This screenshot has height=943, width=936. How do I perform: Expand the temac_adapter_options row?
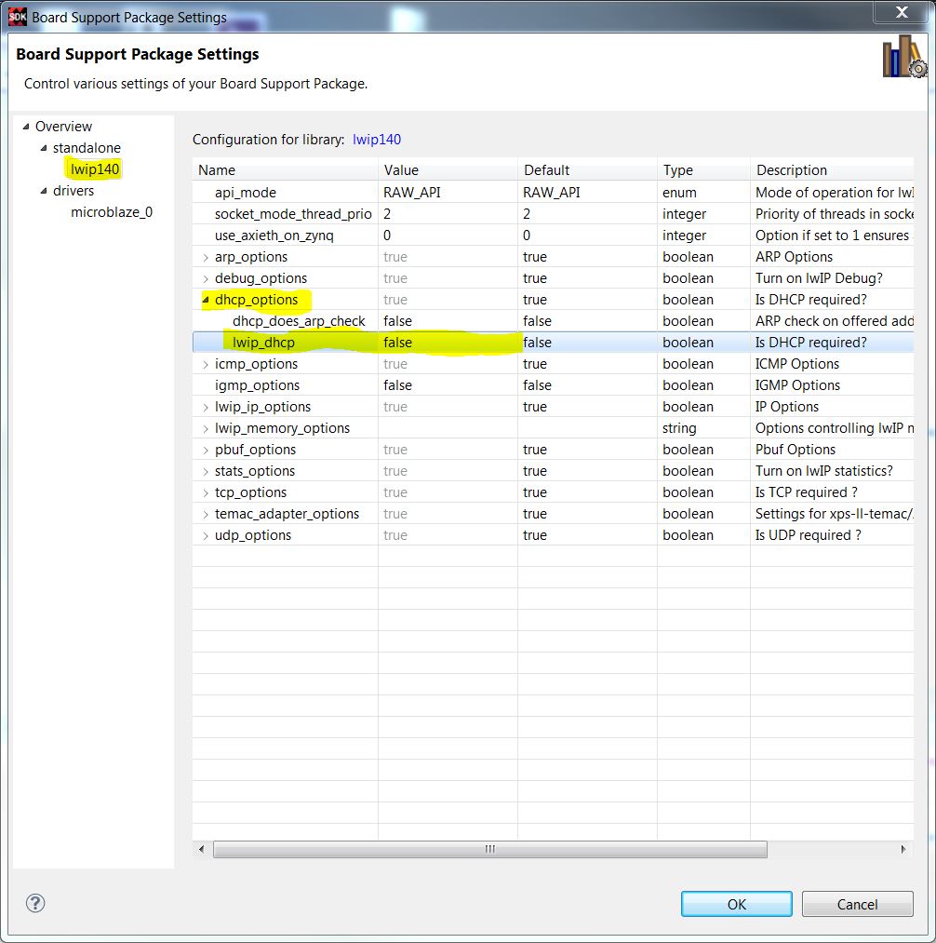(x=206, y=514)
